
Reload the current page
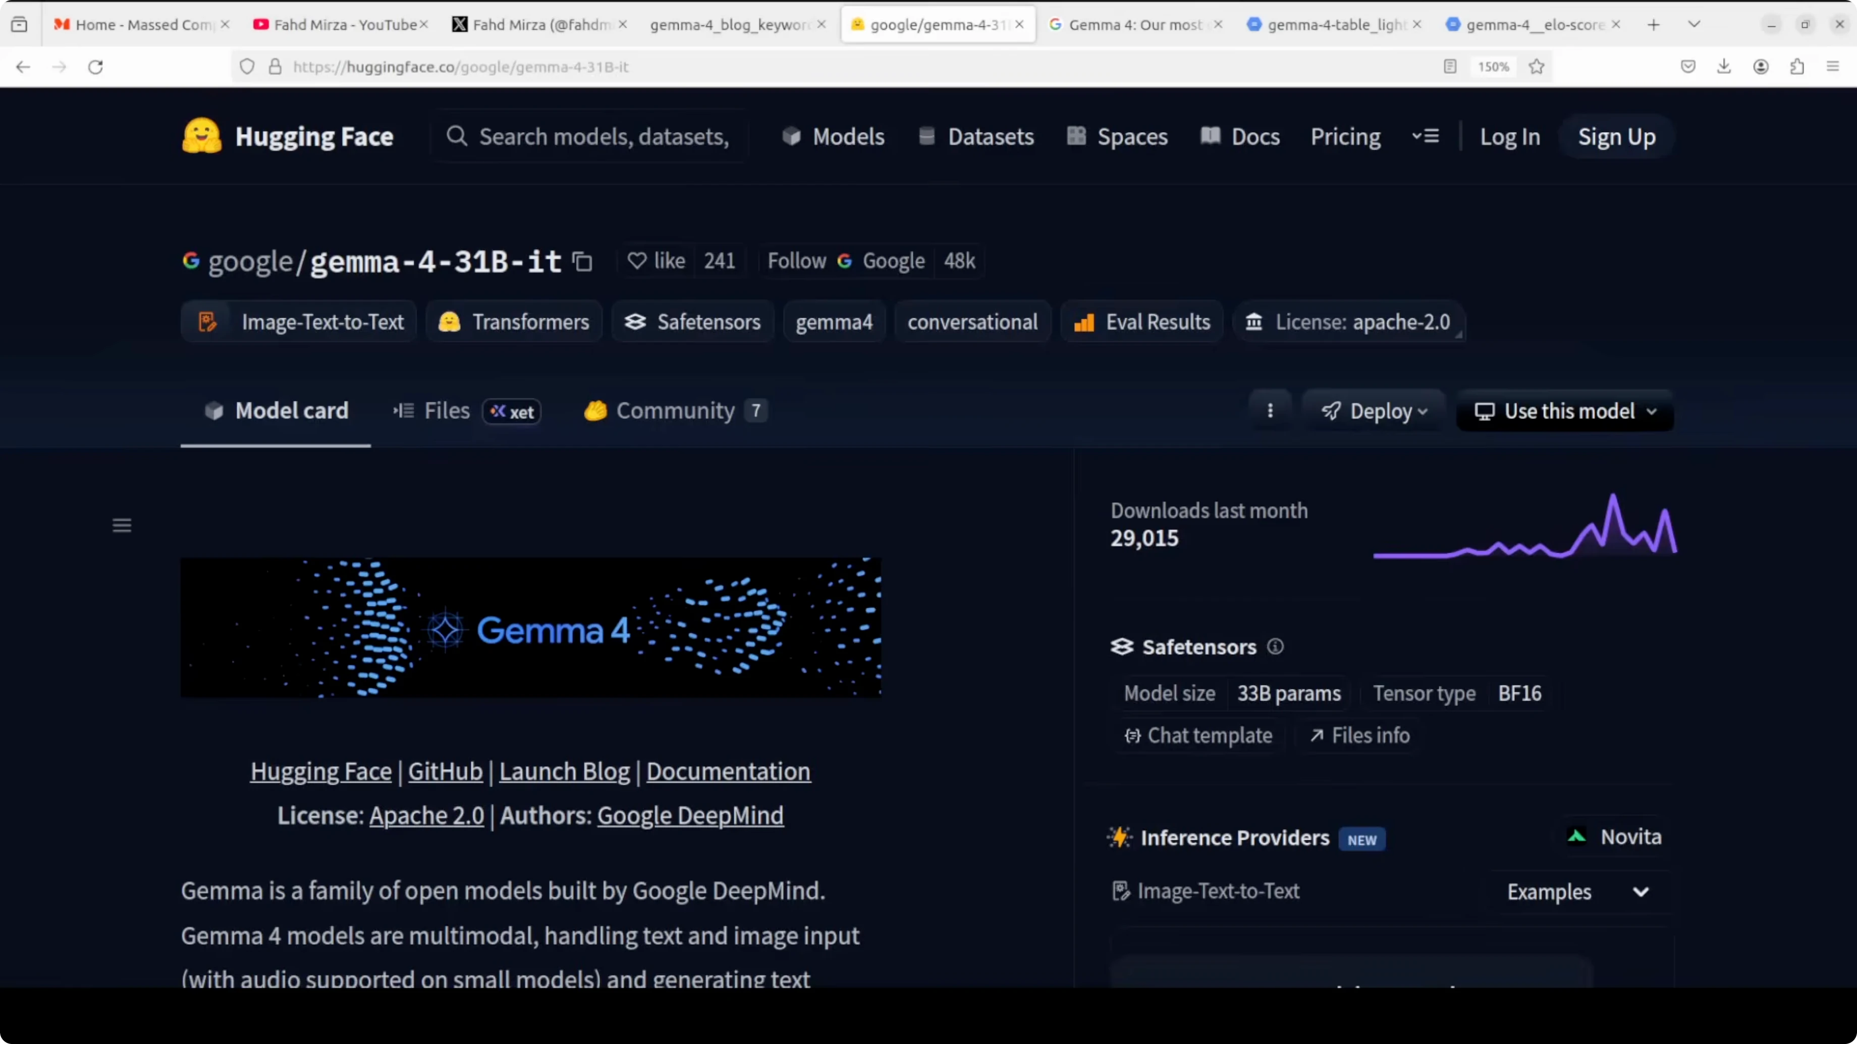(x=95, y=67)
